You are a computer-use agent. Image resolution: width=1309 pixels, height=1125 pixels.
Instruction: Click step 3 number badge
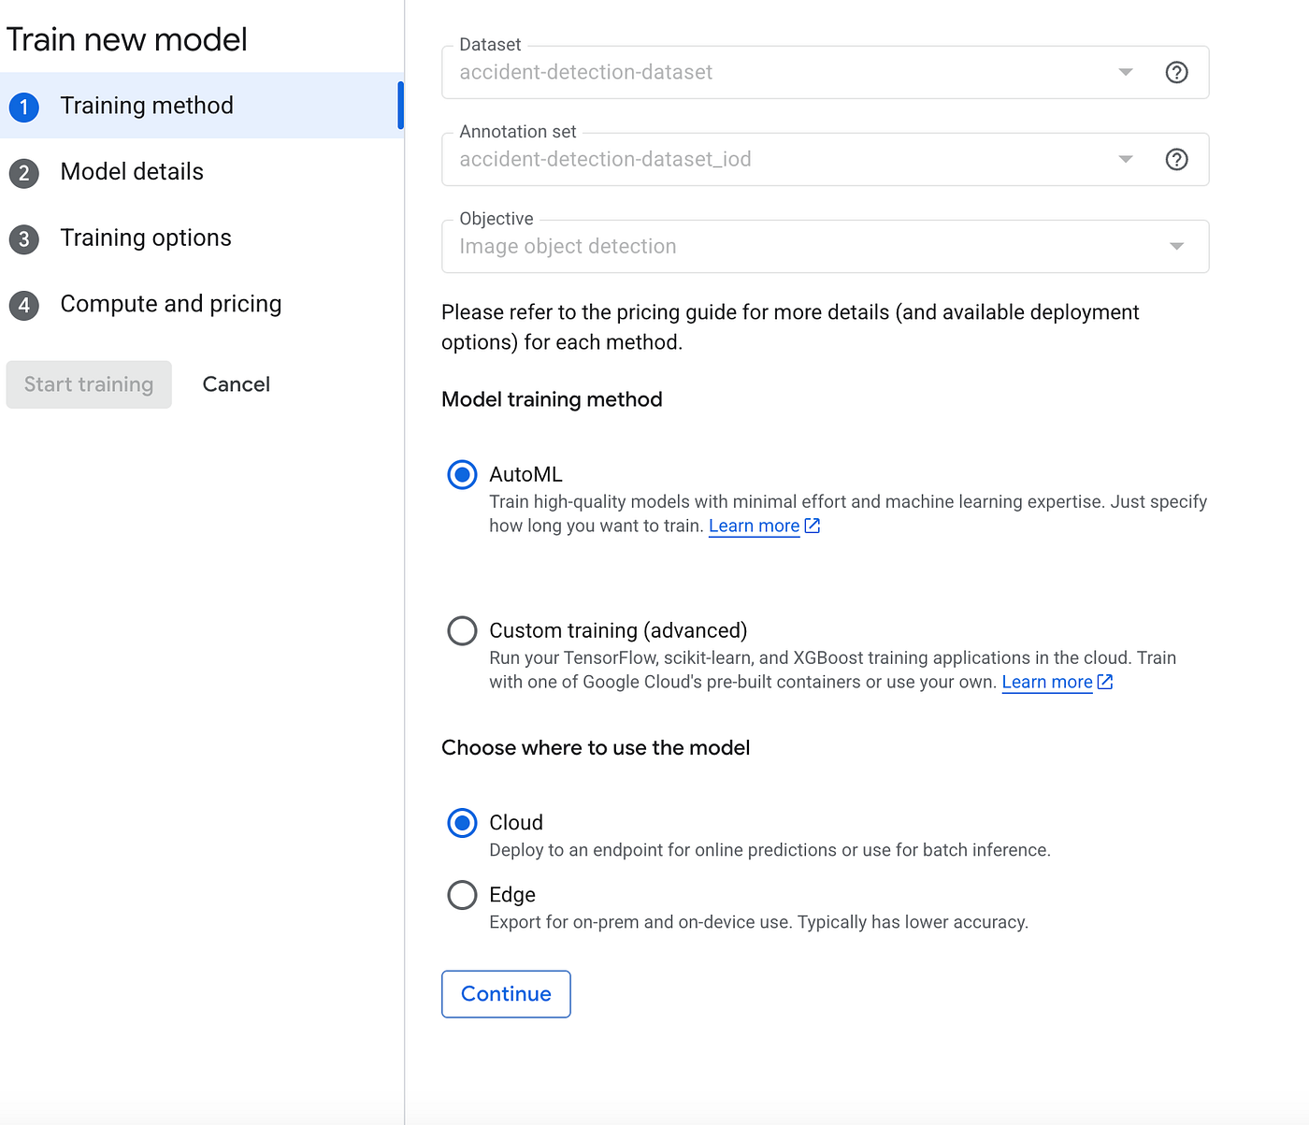click(x=24, y=239)
